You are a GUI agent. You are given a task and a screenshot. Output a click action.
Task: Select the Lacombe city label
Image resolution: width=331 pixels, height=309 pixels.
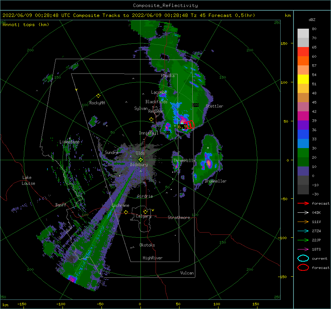159,92
